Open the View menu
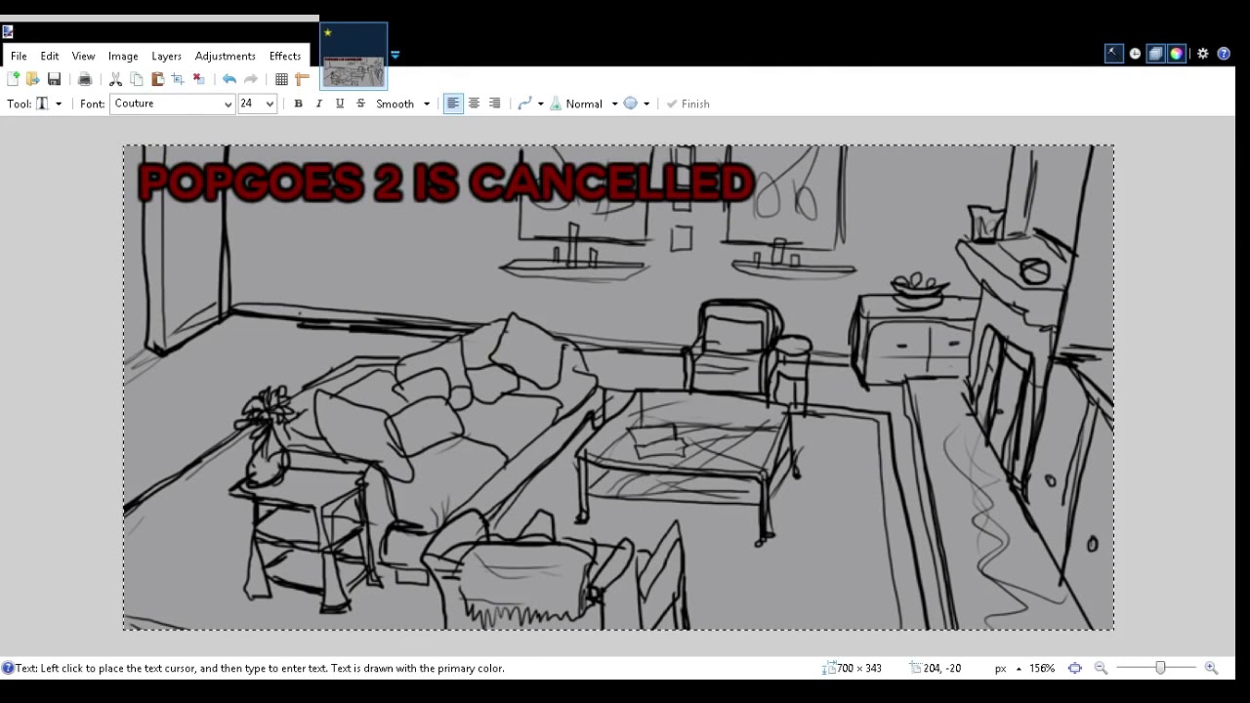The image size is (1250, 703). click(x=83, y=56)
